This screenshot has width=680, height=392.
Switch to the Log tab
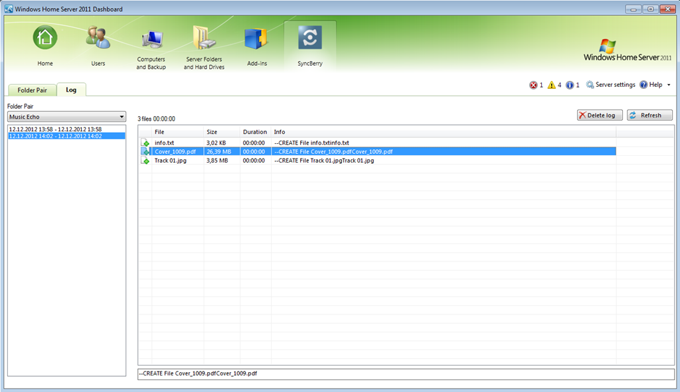pyautogui.click(x=71, y=90)
